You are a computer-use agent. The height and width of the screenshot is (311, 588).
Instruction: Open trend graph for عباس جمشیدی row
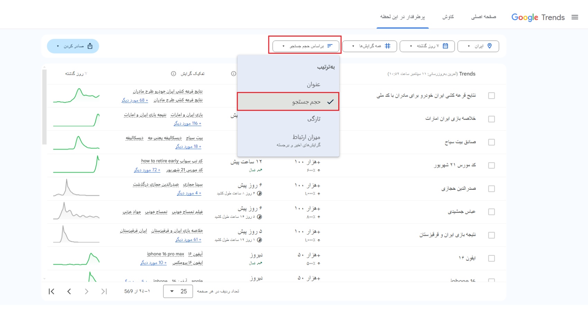pyautogui.click(x=76, y=211)
